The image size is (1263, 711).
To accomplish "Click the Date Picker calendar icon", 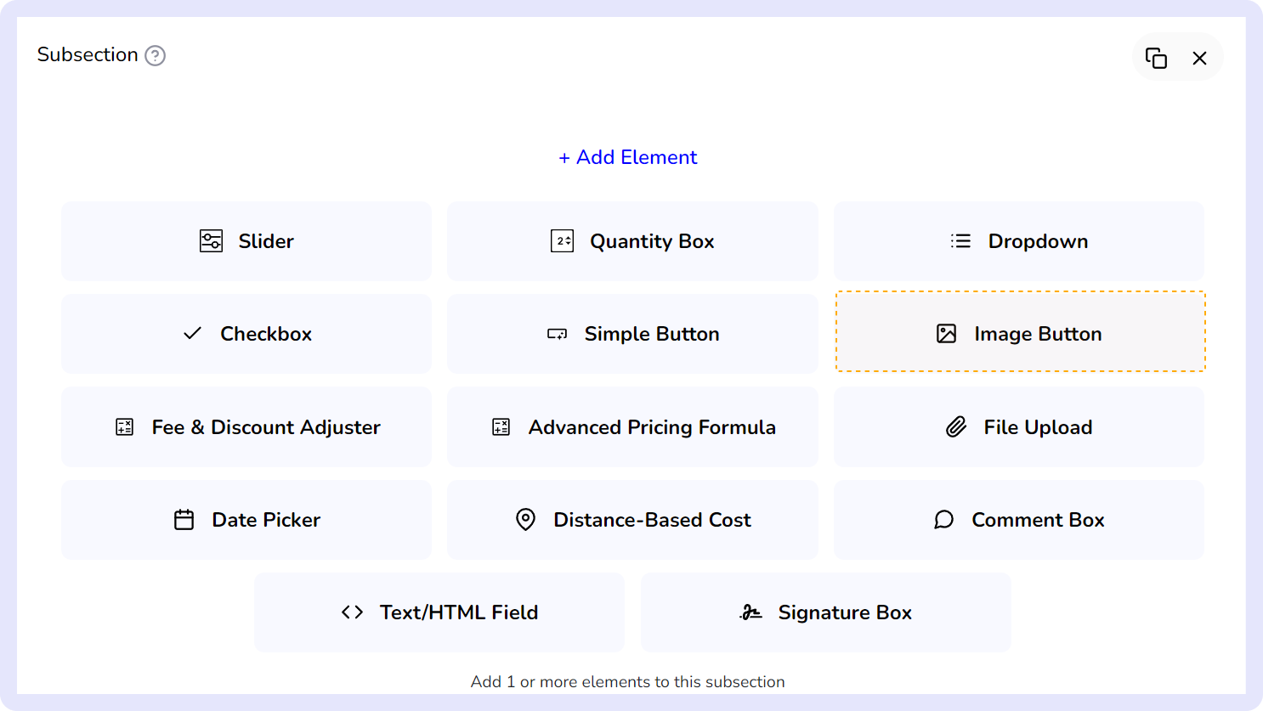I will [x=184, y=520].
